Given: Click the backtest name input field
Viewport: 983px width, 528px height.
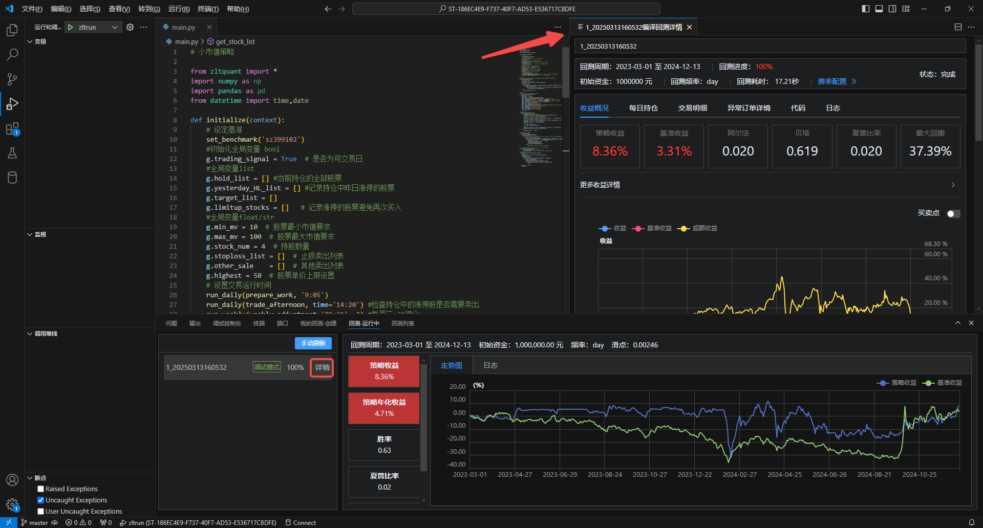Looking at the screenshot, I should point(770,46).
